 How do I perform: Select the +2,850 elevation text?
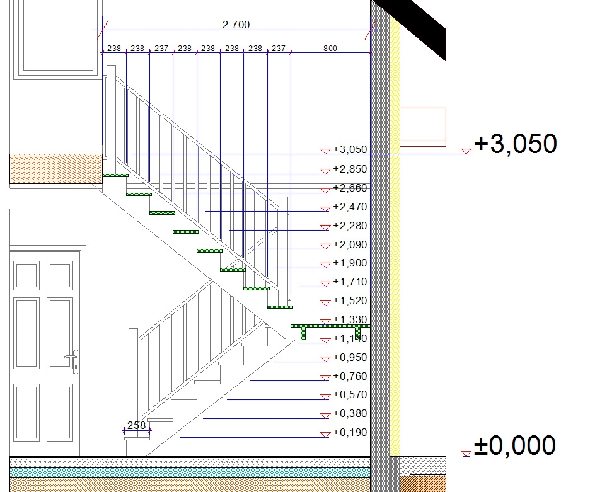coord(350,169)
